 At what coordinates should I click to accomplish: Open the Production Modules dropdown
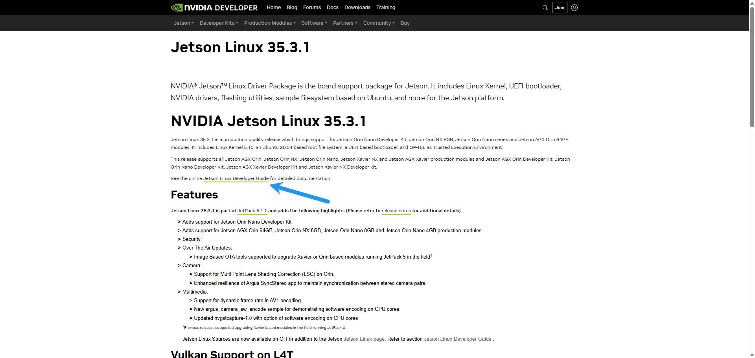[270, 23]
